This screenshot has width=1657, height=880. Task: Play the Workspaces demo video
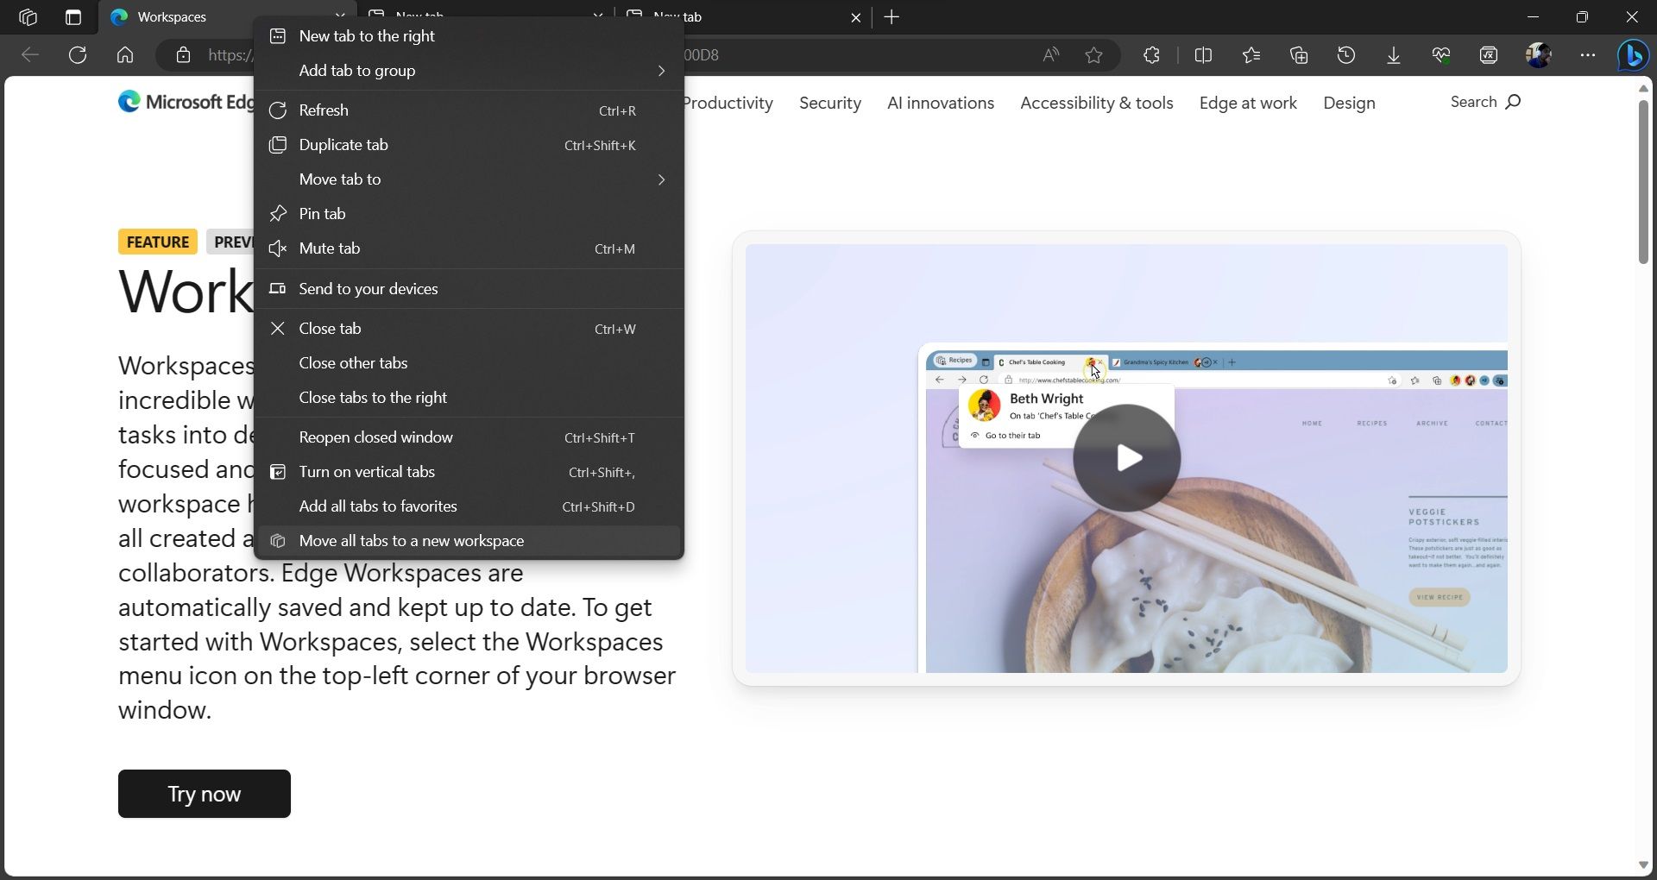tap(1128, 457)
